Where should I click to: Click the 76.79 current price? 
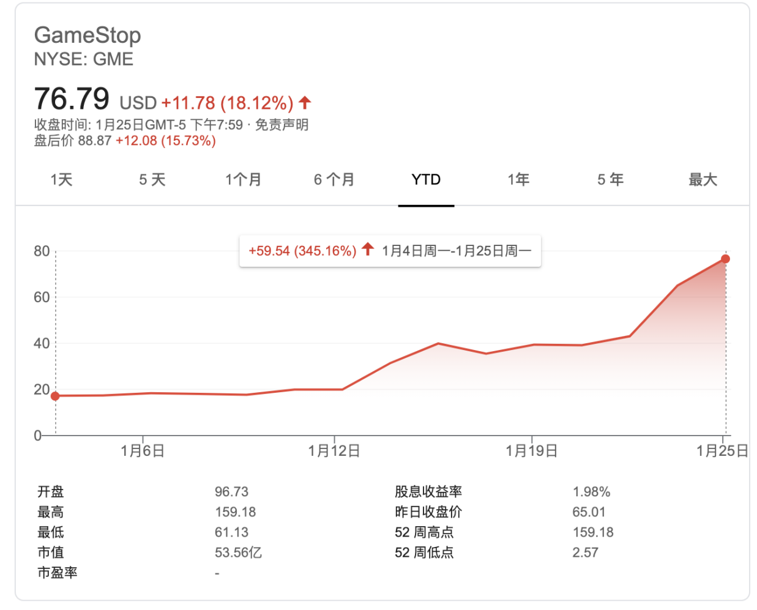click(72, 99)
